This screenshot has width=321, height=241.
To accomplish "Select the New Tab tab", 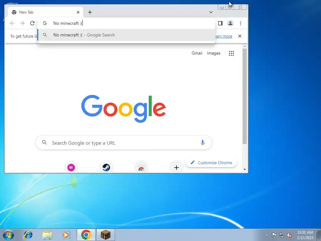I will pos(45,12).
